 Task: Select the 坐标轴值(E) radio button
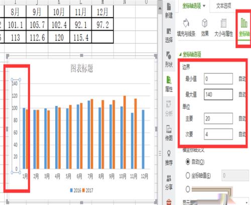click(x=188, y=176)
